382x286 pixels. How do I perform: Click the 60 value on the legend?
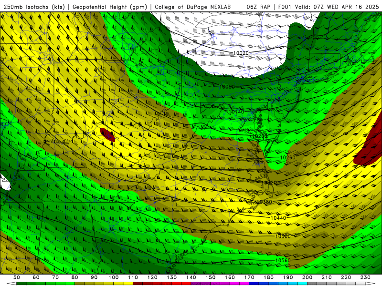pos(36,277)
